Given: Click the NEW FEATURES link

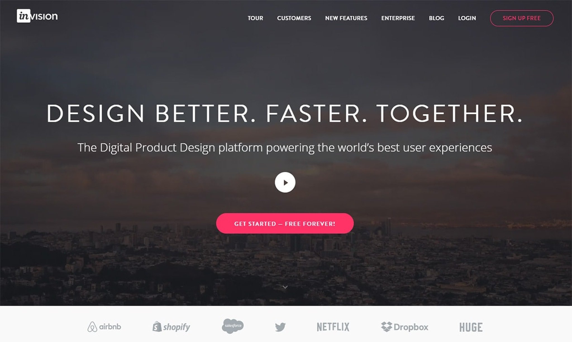Looking at the screenshot, I should [346, 18].
